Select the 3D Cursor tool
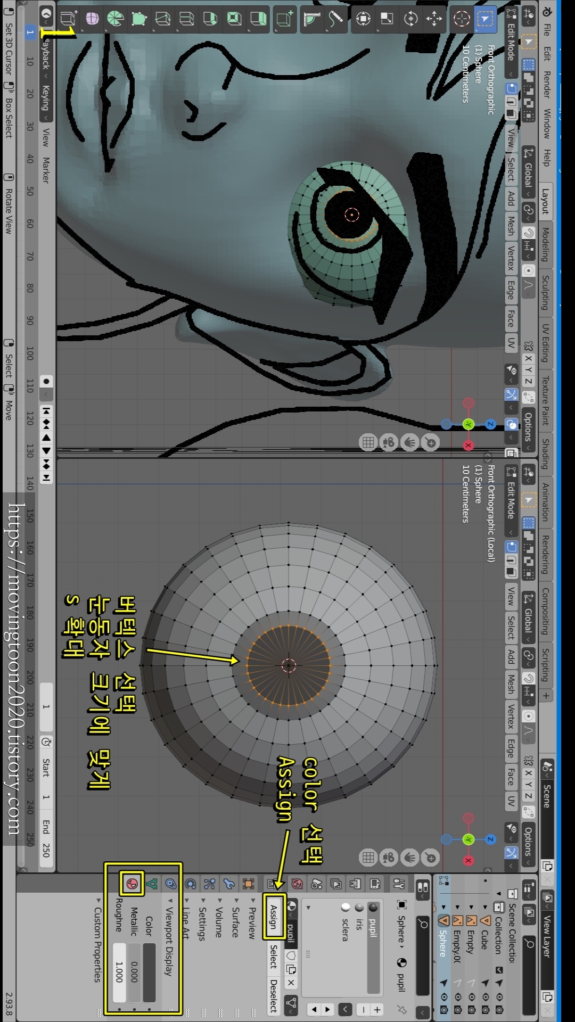 click(461, 19)
